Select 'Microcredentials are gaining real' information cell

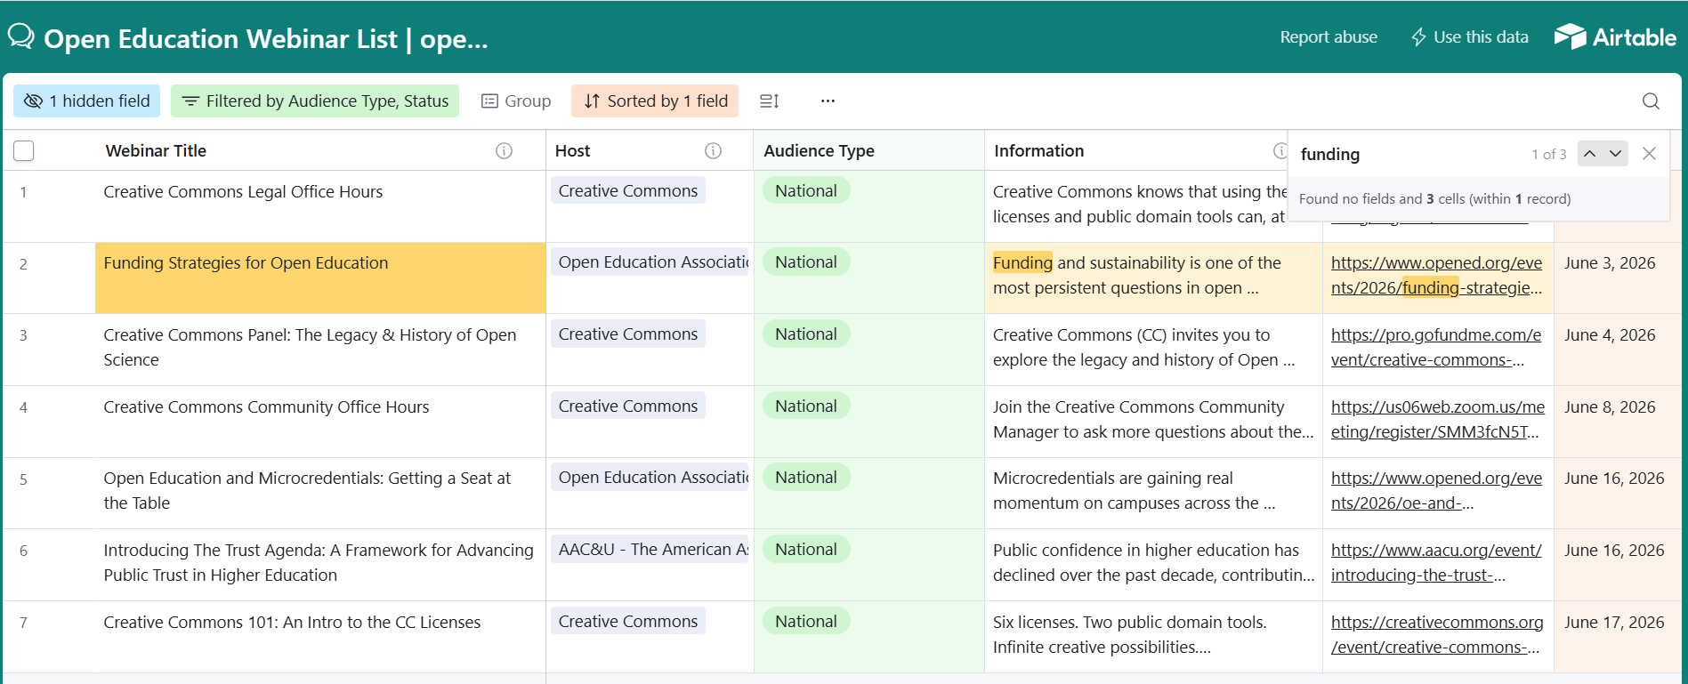[1153, 493]
